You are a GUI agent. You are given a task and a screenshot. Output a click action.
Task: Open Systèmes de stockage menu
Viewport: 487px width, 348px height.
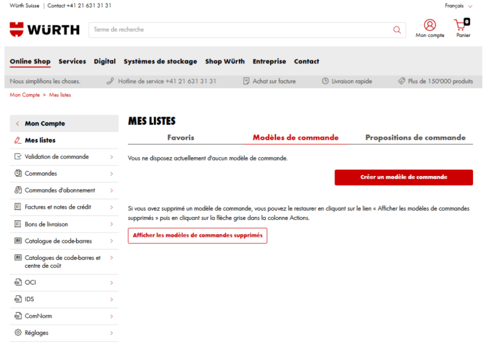[160, 61]
